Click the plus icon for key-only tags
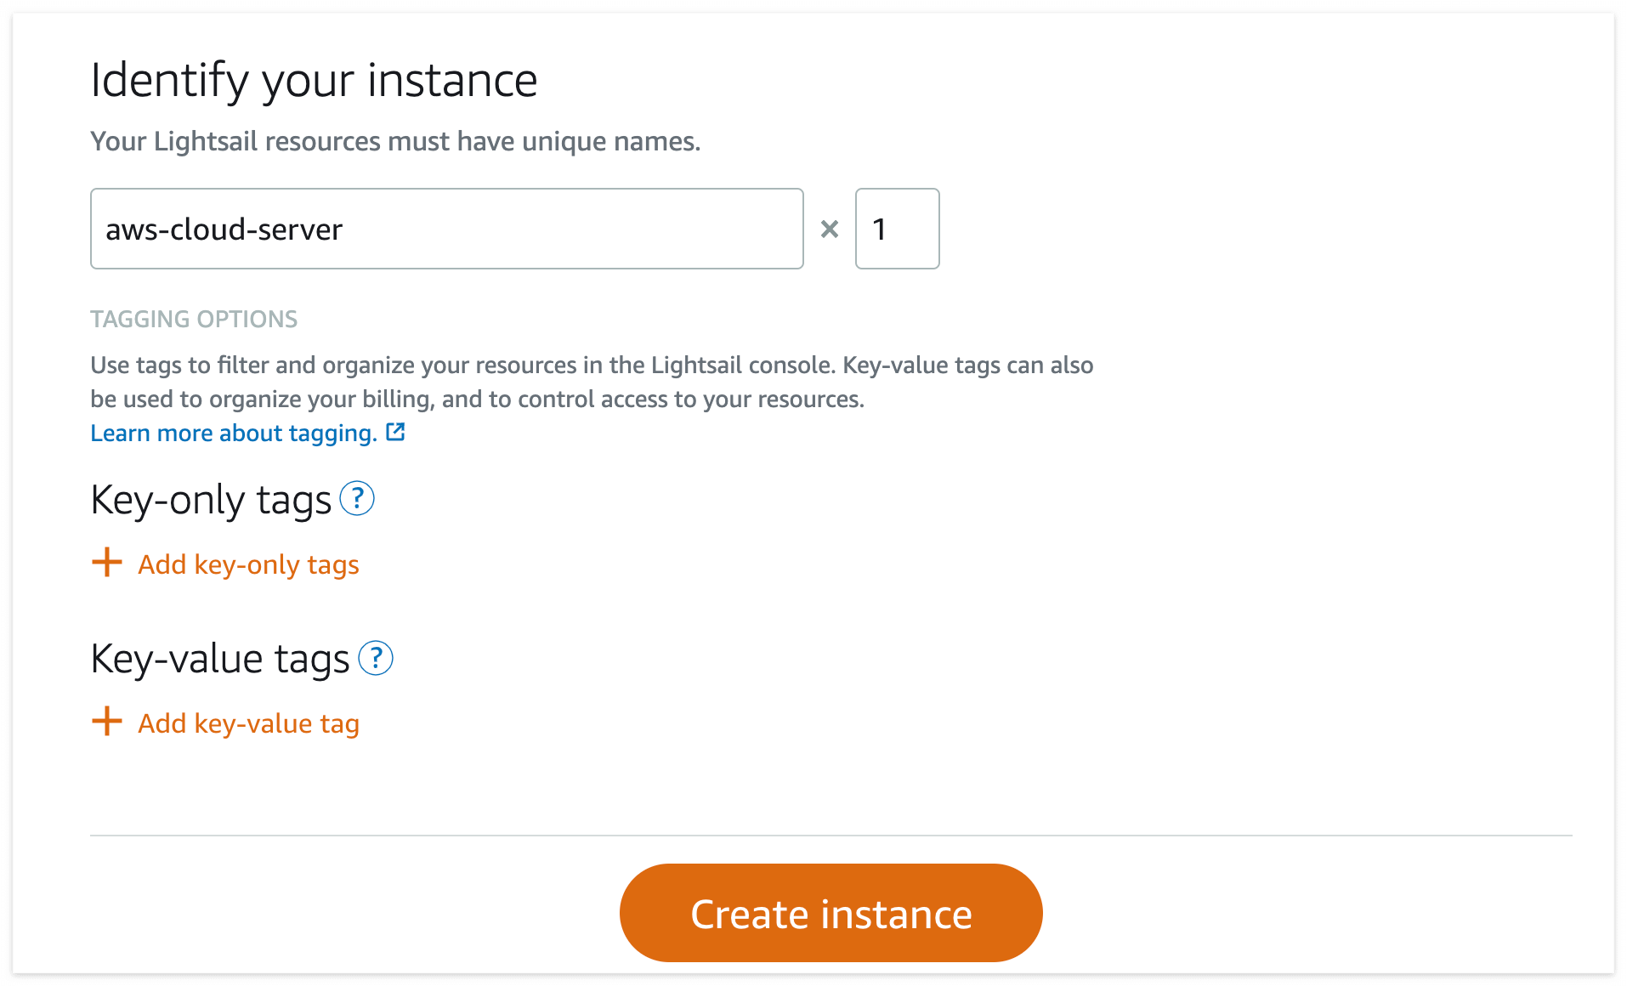Viewport: 1627px width, 986px height. (x=107, y=563)
